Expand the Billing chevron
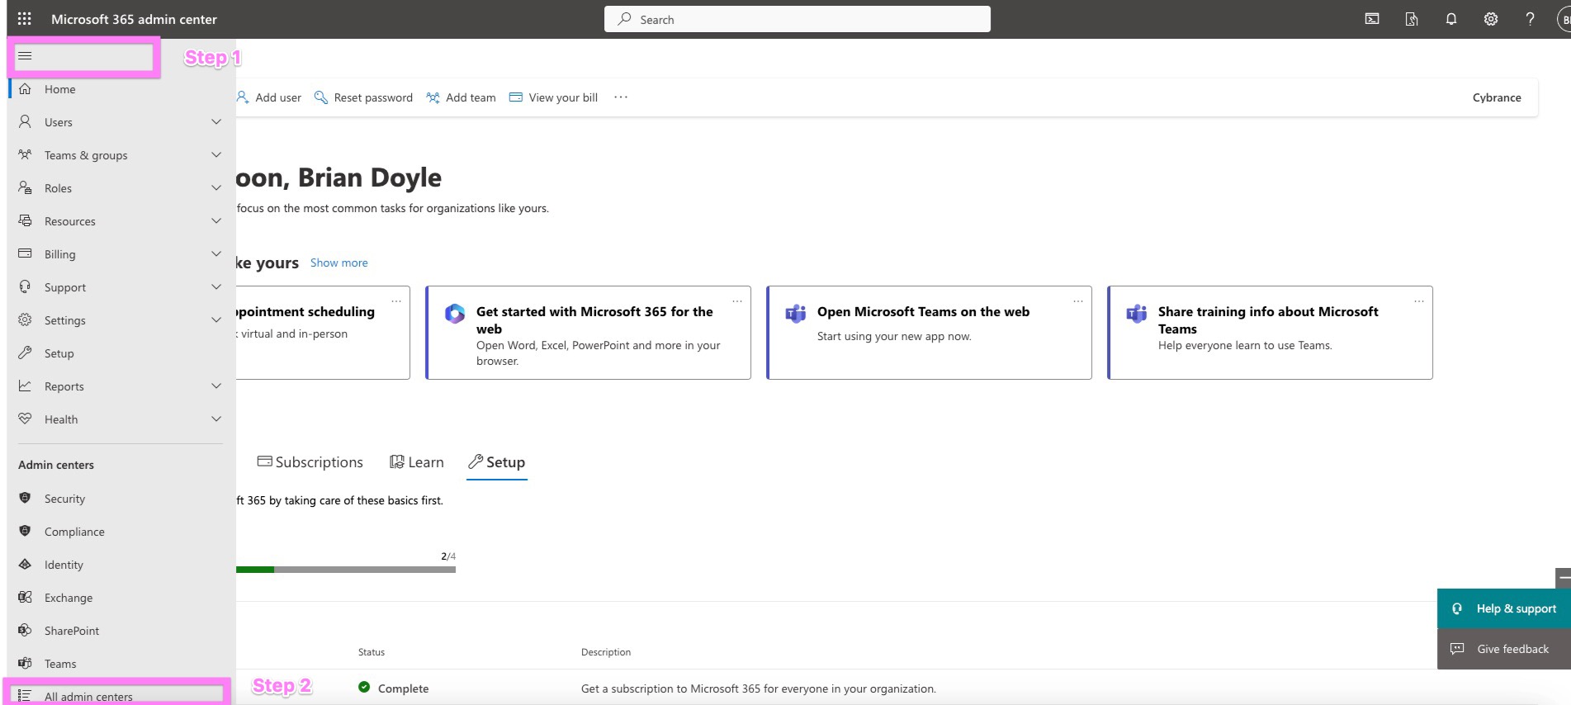Image resolution: width=1571 pixels, height=705 pixels. point(216,253)
